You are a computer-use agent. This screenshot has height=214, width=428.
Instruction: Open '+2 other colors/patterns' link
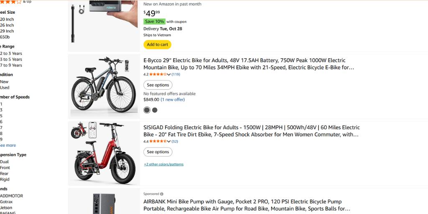(x=163, y=164)
